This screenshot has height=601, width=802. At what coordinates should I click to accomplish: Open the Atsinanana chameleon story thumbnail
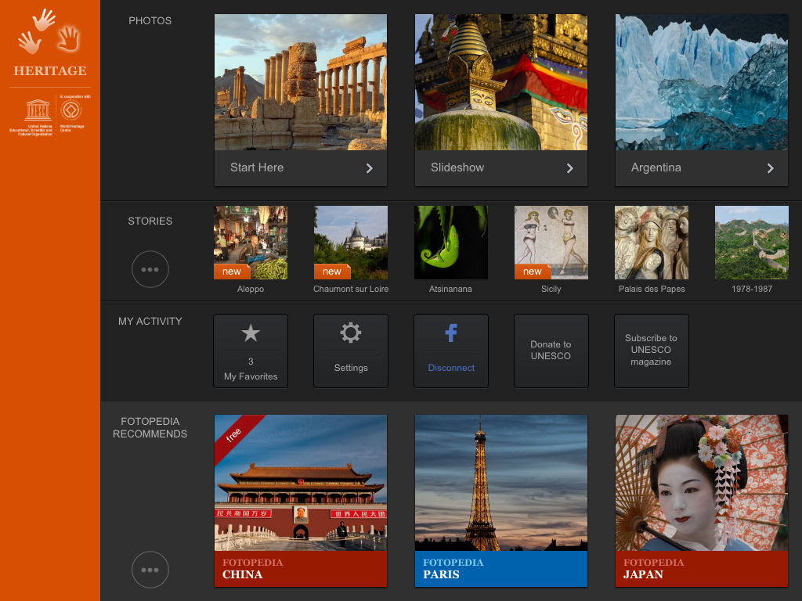click(x=451, y=243)
